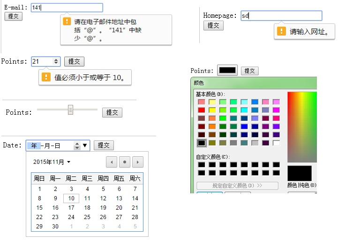346x242 pixels.
Task: Click the date field down spinner arrow
Action: coord(77,148)
